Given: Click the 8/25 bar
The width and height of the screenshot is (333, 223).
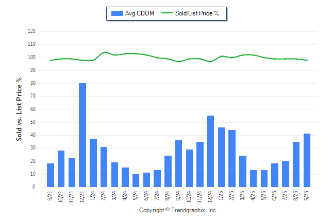Looking at the screenshot, I should click(296, 164).
